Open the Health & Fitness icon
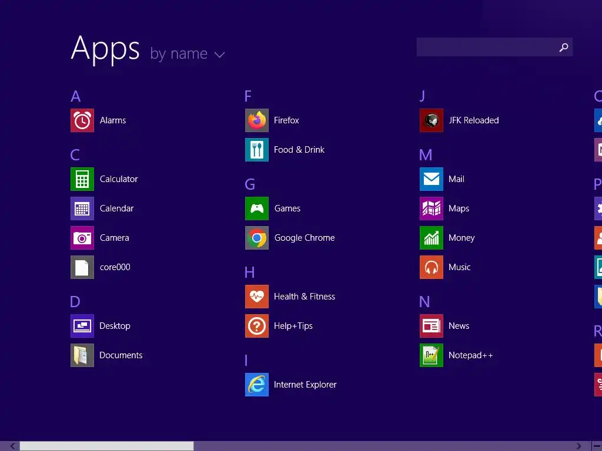Viewport: 602px width, 451px height. (257, 297)
